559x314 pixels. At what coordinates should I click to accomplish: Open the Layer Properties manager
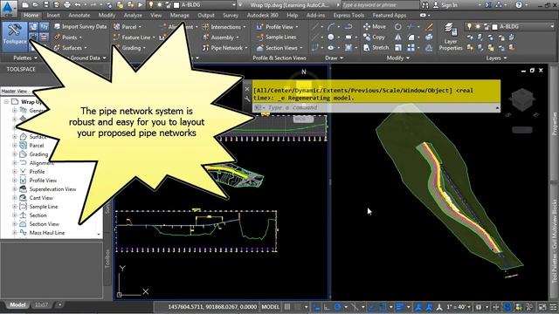click(x=451, y=37)
